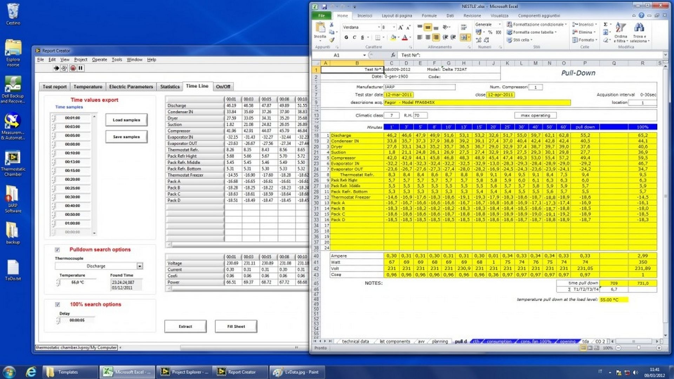Click the Trova e seleziona binoculars icon

639,28
